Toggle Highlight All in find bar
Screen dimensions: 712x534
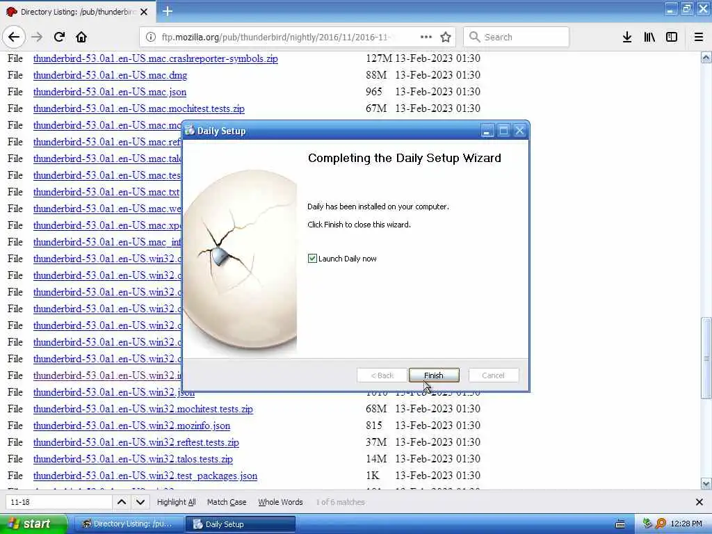pos(176,502)
